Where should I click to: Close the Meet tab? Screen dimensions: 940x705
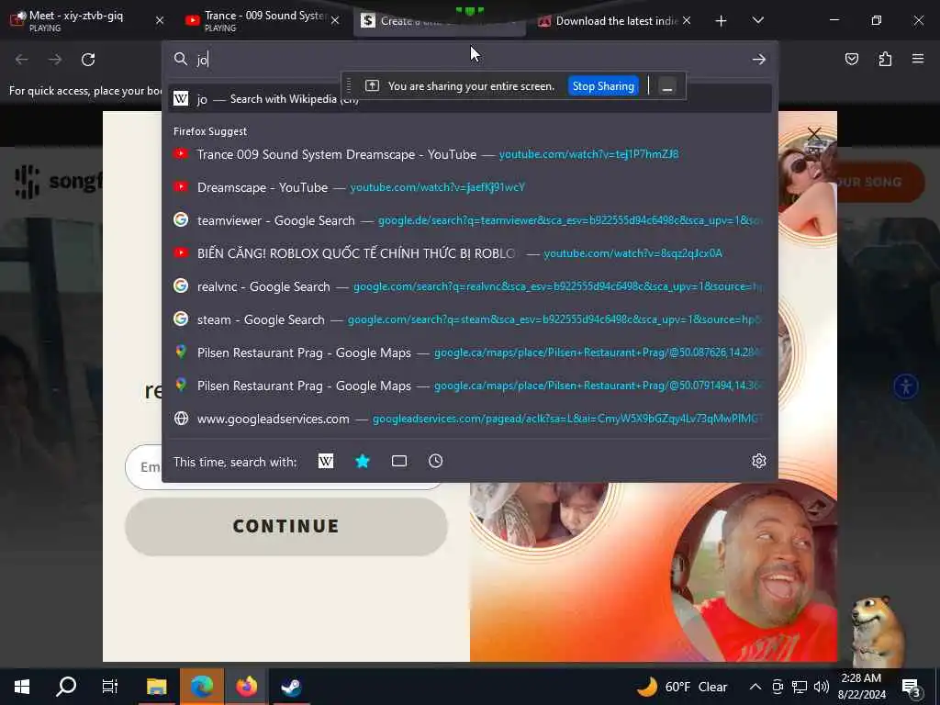(x=160, y=20)
